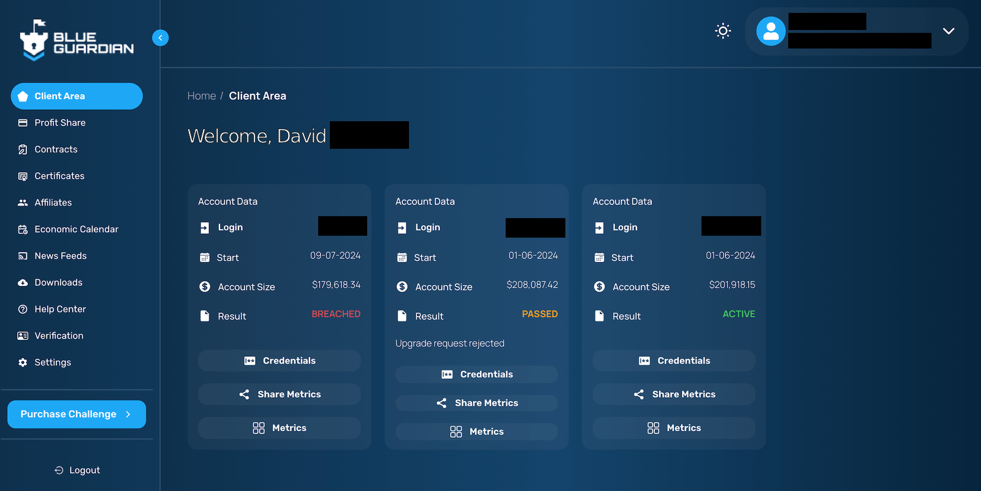This screenshot has width=981, height=491.
Task: Click the Downloads cloud icon
Action: click(23, 283)
